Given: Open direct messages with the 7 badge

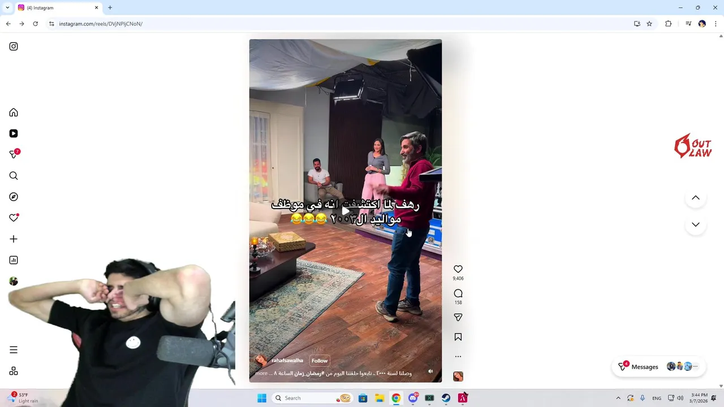Looking at the screenshot, I should coord(14,154).
